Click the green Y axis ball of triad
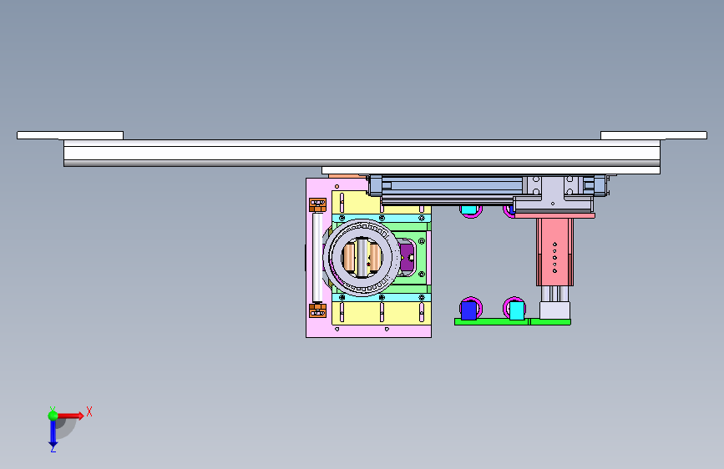 pos(53,416)
